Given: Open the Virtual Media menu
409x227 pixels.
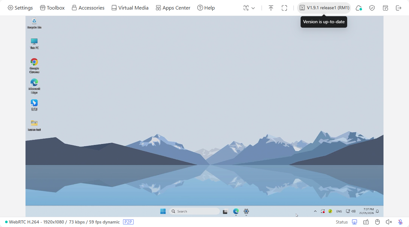Looking at the screenshot, I should (130, 8).
